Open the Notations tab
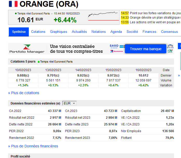 (x=99, y=32)
